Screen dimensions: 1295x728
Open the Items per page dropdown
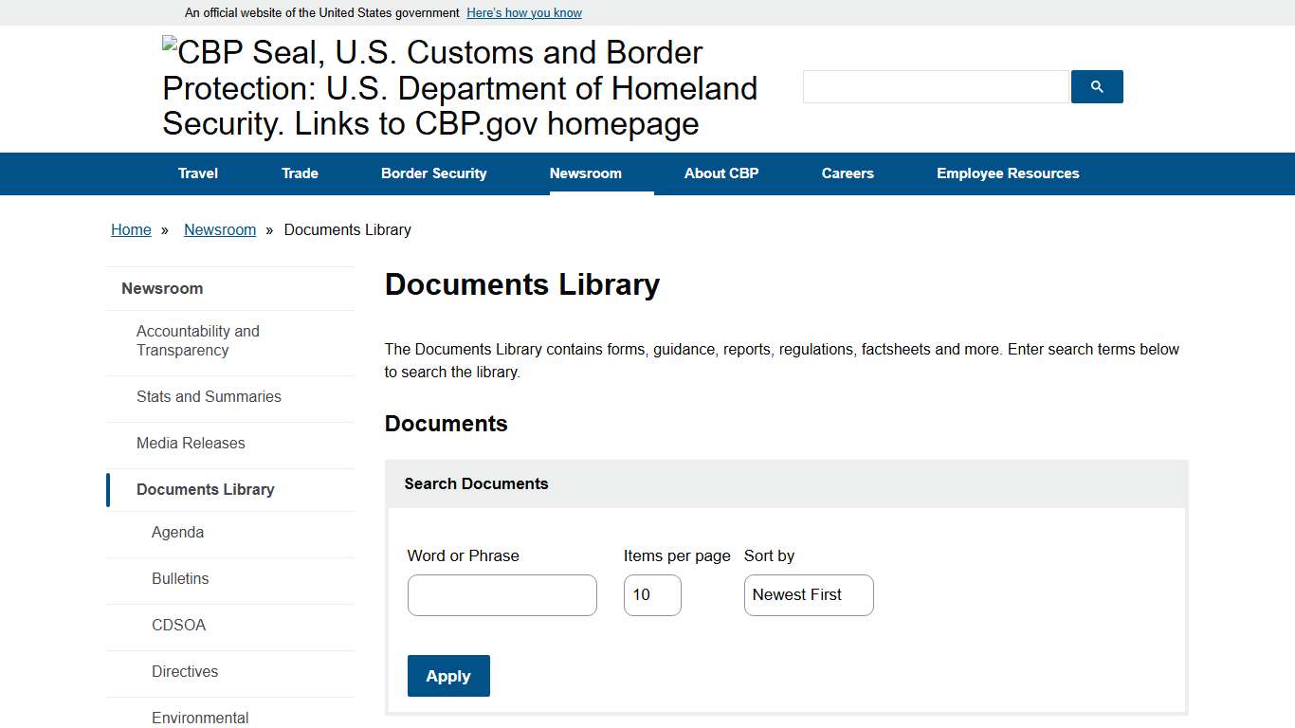tap(651, 594)
